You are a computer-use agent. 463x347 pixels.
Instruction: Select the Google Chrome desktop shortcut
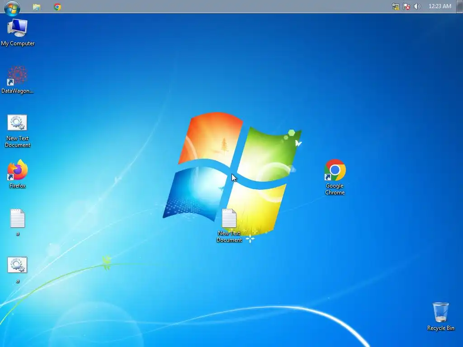pos(335,177)
